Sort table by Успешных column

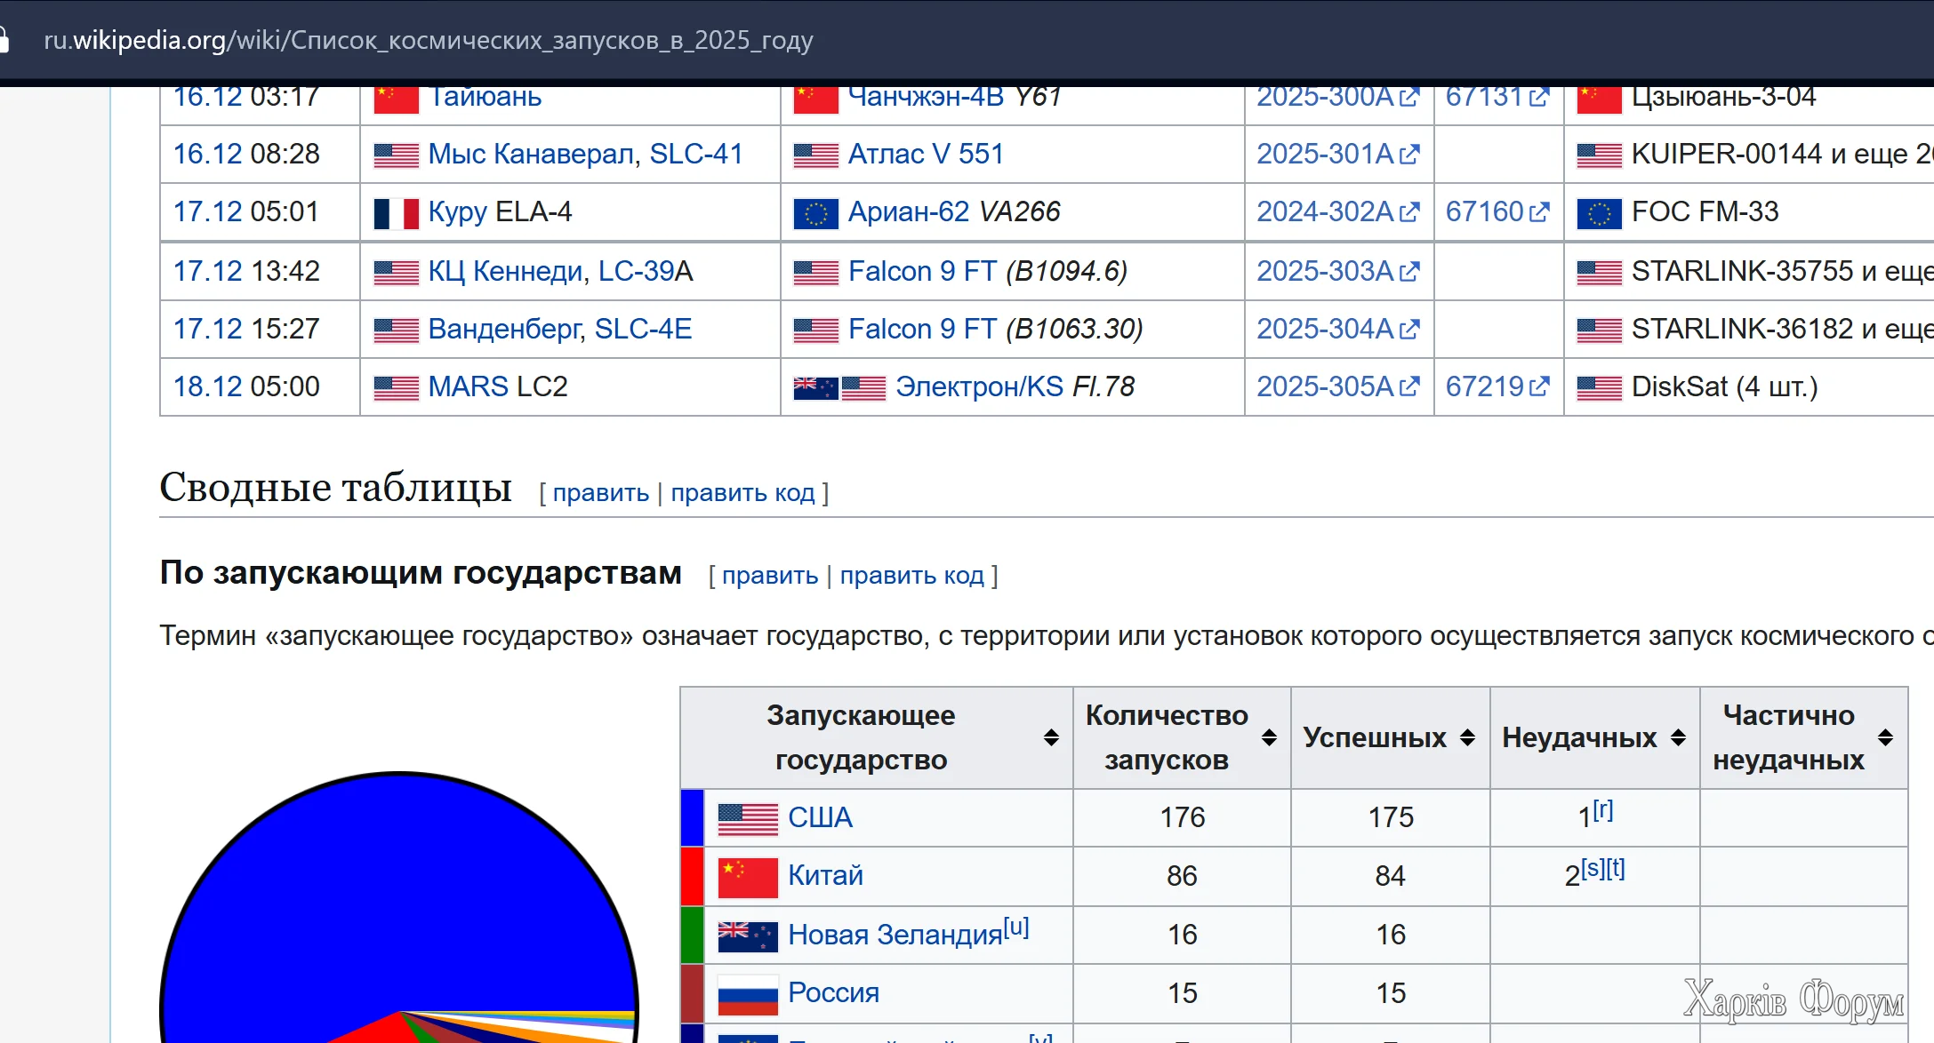tap(1467, 737)
